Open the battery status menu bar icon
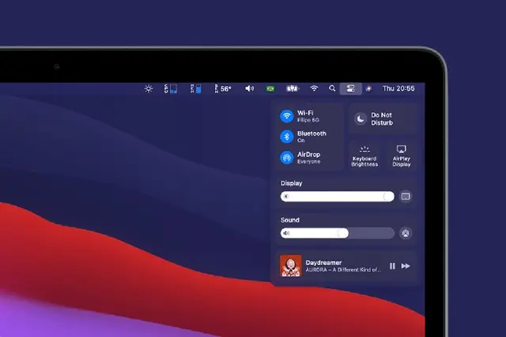The width and height of the screenshot is (506, 337). click(x=293, y=88)
